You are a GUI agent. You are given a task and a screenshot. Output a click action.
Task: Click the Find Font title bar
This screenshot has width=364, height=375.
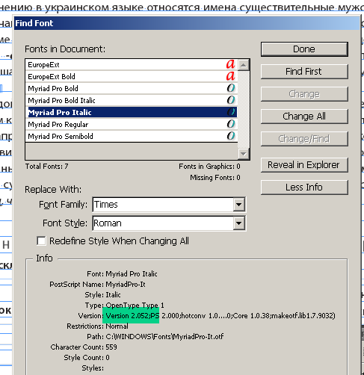pyautogui.click(x=187, y=23)
